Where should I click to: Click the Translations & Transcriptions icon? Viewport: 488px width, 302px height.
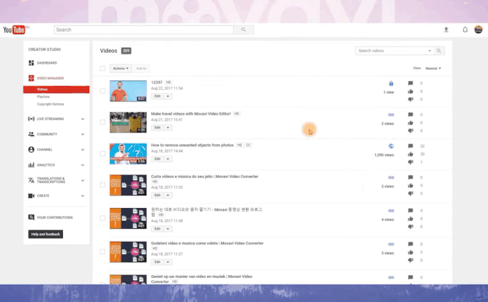click(x=31, y=180)
